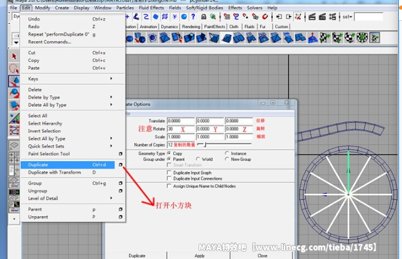Choose Parent under Group under
The image size is (402, 259).
tap(169, 159)
